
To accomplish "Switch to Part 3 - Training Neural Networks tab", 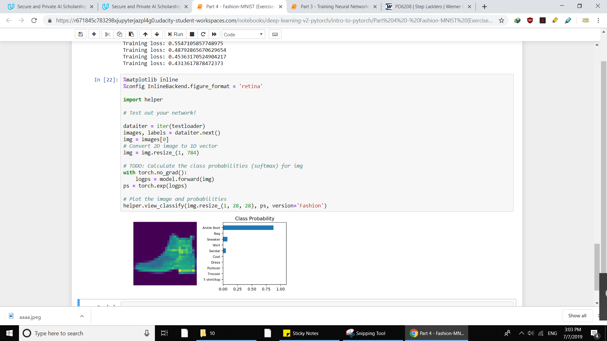I will 334,7.
